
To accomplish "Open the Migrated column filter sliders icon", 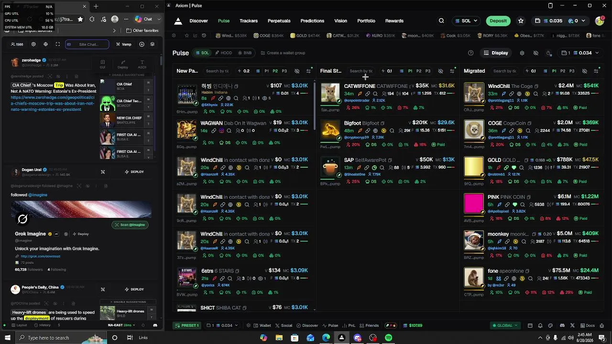I will tap(596, 71).
